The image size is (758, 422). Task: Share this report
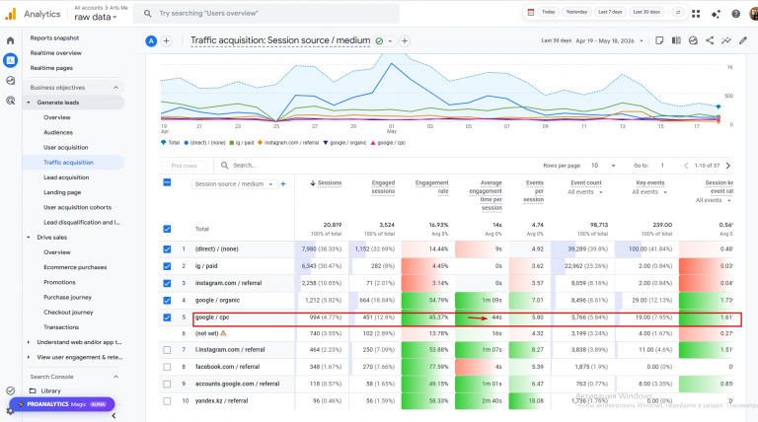coord(710,40)
